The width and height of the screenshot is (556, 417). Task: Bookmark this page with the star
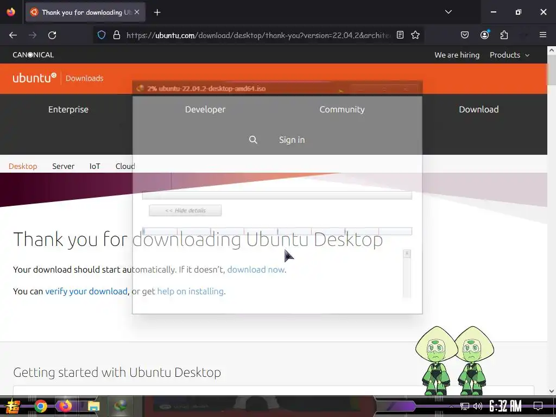pyautogui.click(x=415, y=35)
